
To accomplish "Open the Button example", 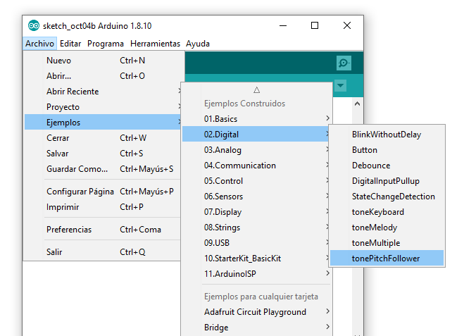I will tap(387, 150).
